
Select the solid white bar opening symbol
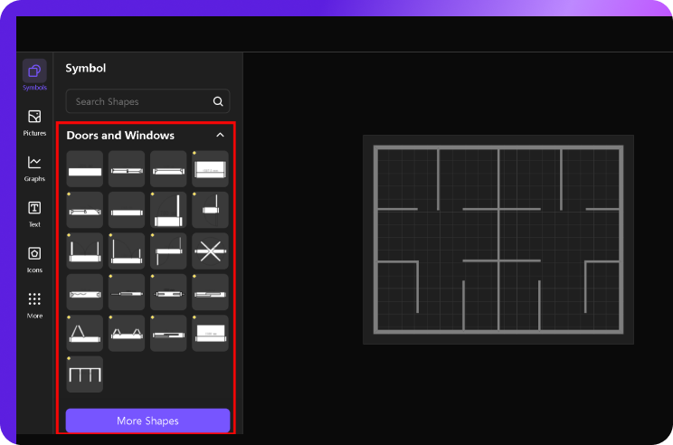85,168
